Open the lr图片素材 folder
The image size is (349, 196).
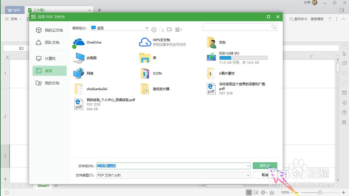pyautogui.click(x=221, y=73)
